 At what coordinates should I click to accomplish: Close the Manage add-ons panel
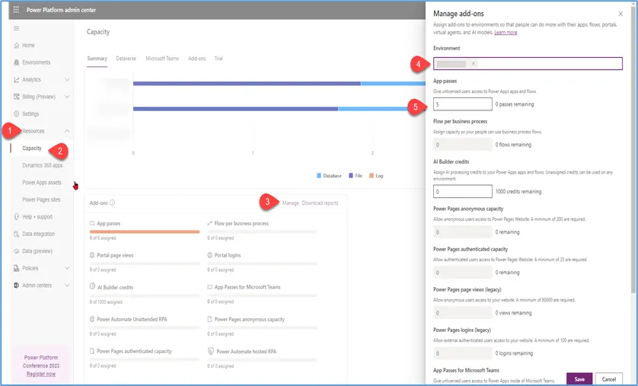(x=620, y=14)
